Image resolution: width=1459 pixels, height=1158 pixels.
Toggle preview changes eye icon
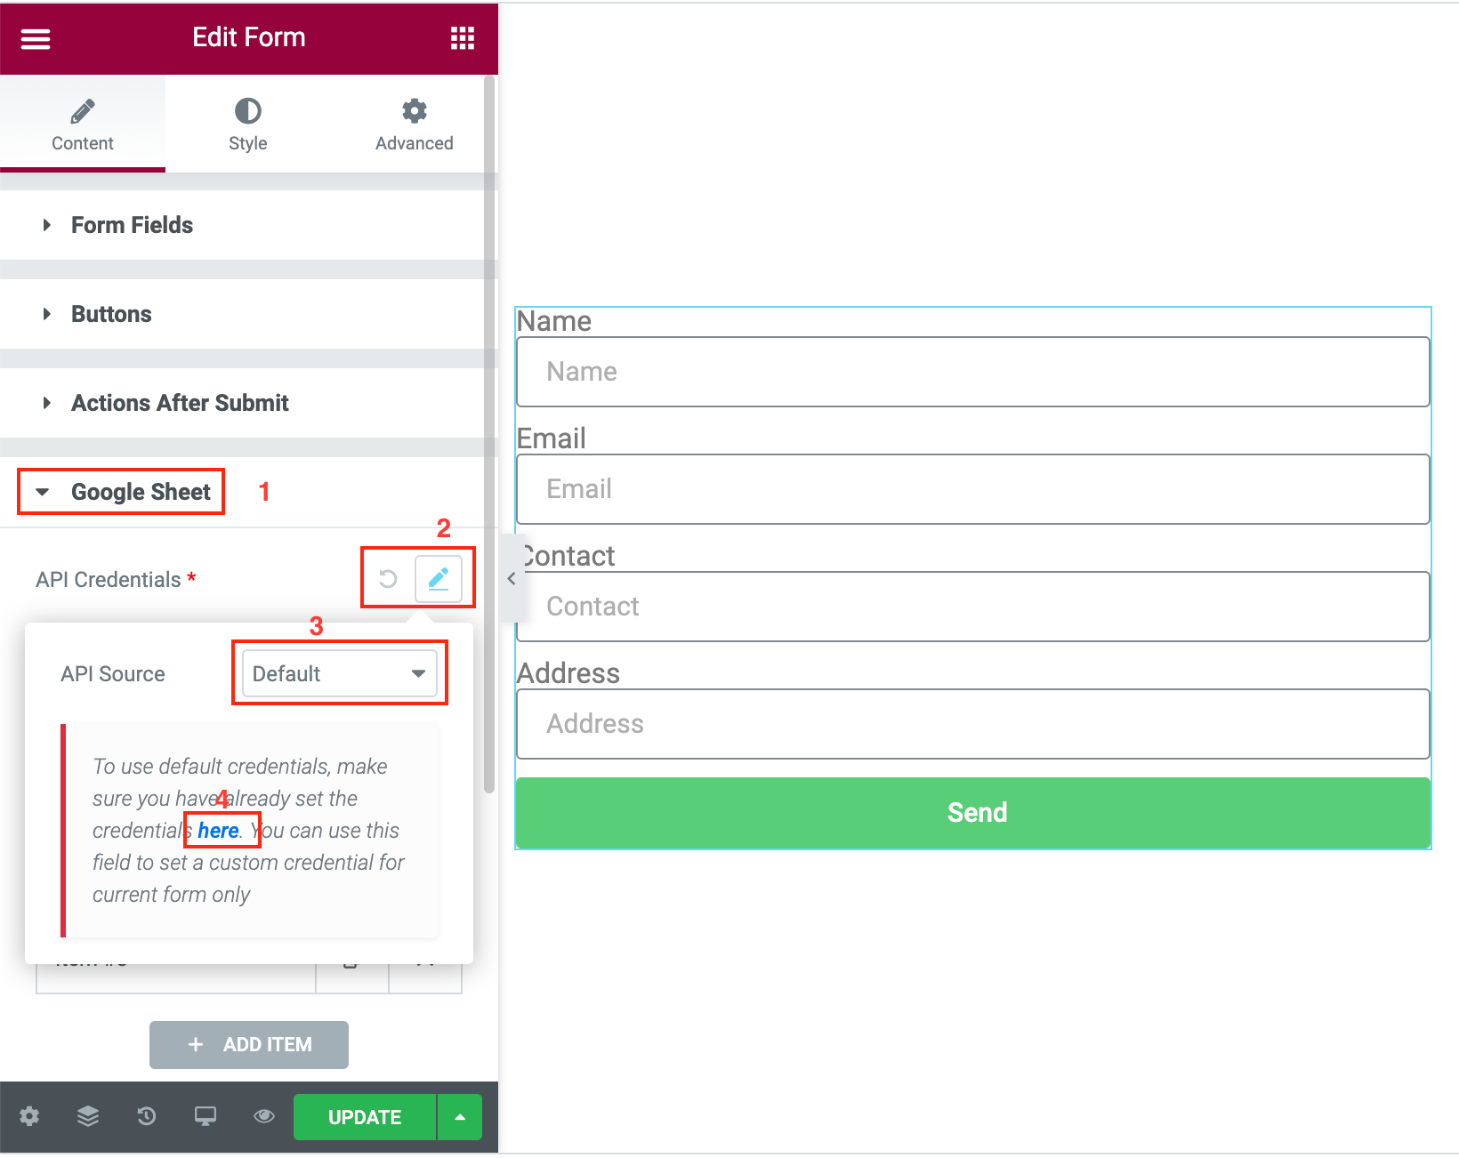(x=264, y=1116)
